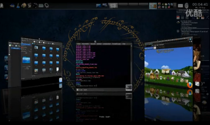The width and height of the screenshot is (210, 125).
Task: Open the Datei menu in the Konsole window
Action: 79,44
